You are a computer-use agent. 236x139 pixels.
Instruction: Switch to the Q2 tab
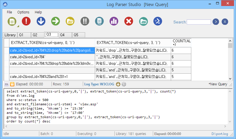(x=38, y=35)
